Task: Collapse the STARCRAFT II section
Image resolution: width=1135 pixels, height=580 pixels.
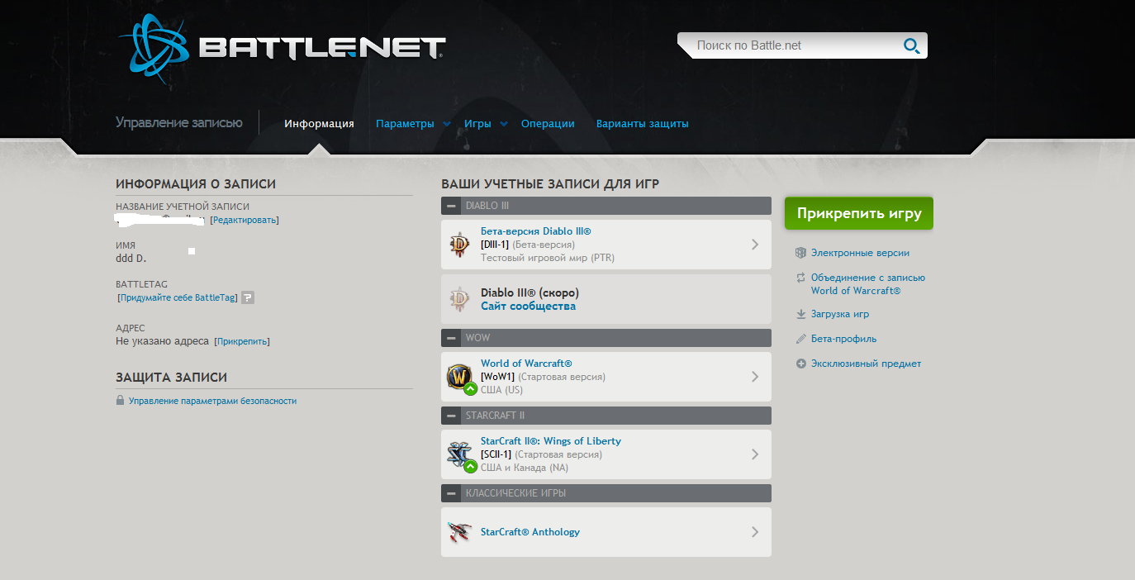Action: tap(451, 416)
